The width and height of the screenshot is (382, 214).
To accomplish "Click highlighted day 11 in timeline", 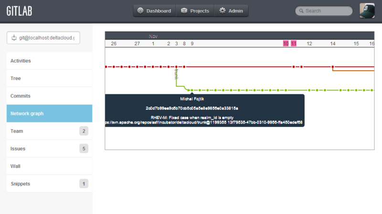I will [294, 43].
